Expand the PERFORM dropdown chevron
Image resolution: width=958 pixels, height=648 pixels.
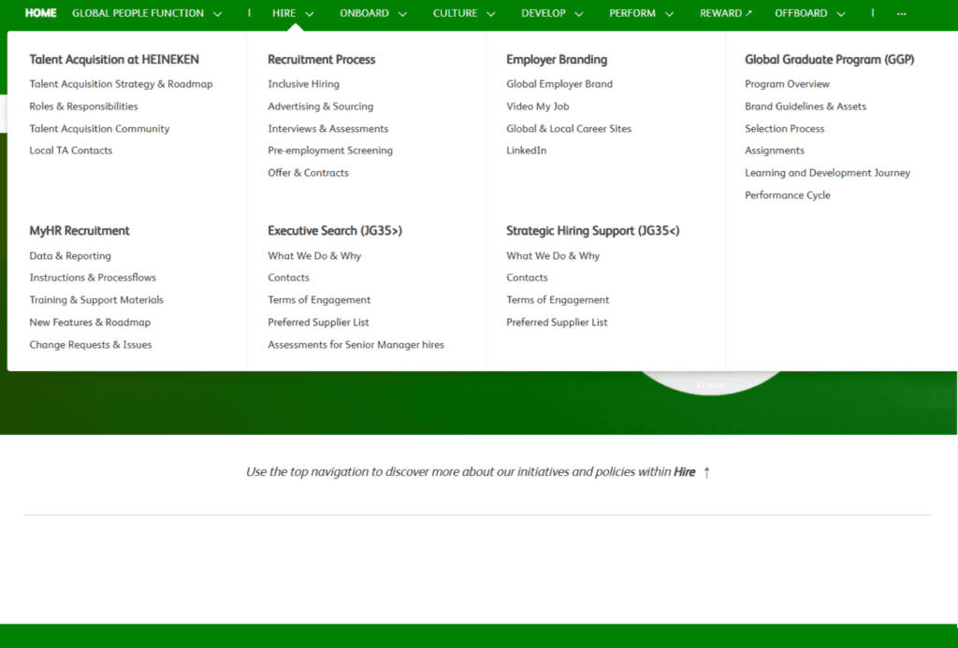pos(670,14)
